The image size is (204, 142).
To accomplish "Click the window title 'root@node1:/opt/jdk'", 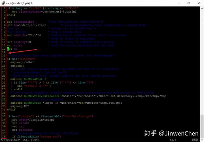I will coord(19,3).
